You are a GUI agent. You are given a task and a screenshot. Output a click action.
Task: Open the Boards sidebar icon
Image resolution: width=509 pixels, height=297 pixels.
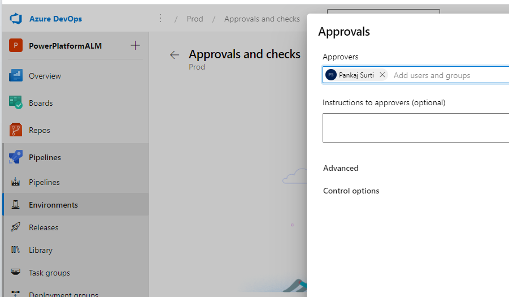(x=16, y=103)
